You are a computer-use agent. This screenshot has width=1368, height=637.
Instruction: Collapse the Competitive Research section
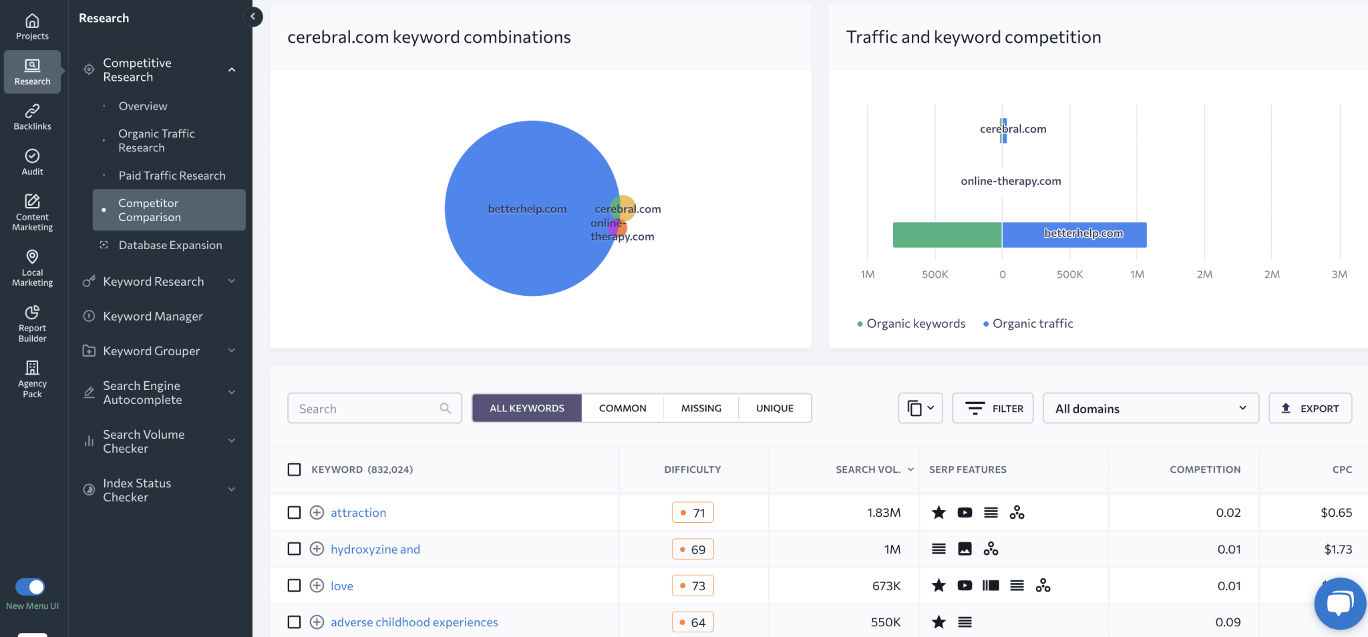click(x=232, y=69)
